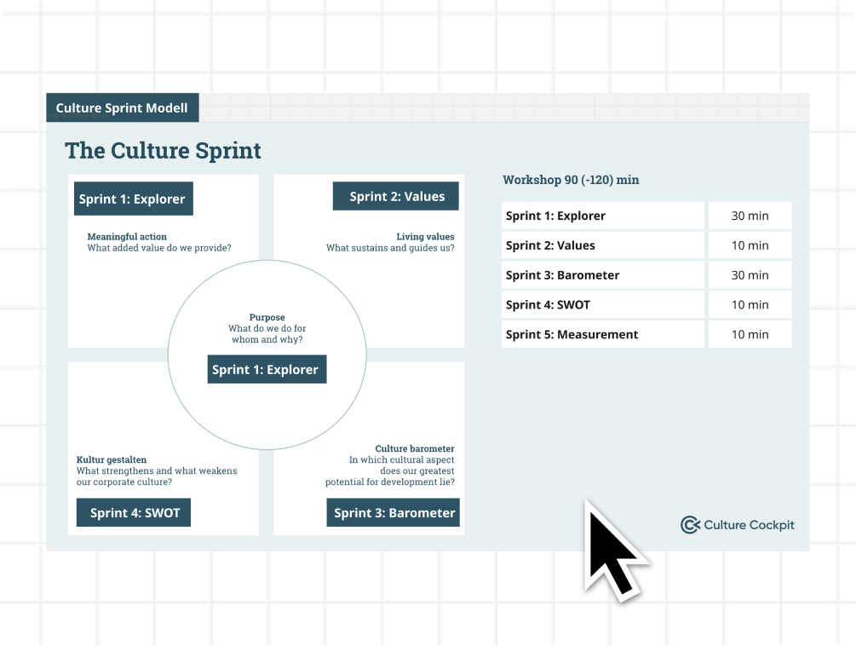This screenshot has width=856, height=646.
Task: Open the Culture Sprint Modell tab
Action: 123,108
